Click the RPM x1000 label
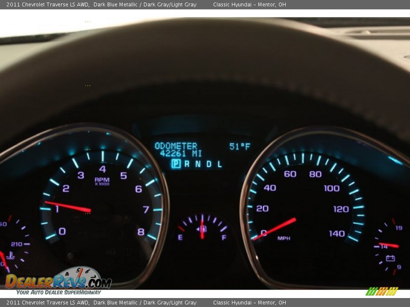410x307 pixels. click(x=102, y=182)
